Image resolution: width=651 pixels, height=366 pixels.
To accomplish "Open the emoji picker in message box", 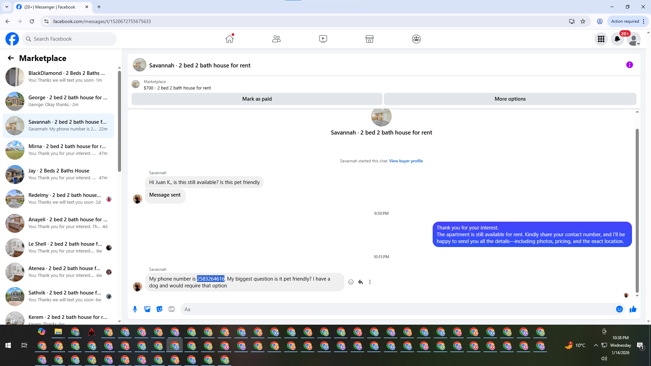I will [619, 309].
